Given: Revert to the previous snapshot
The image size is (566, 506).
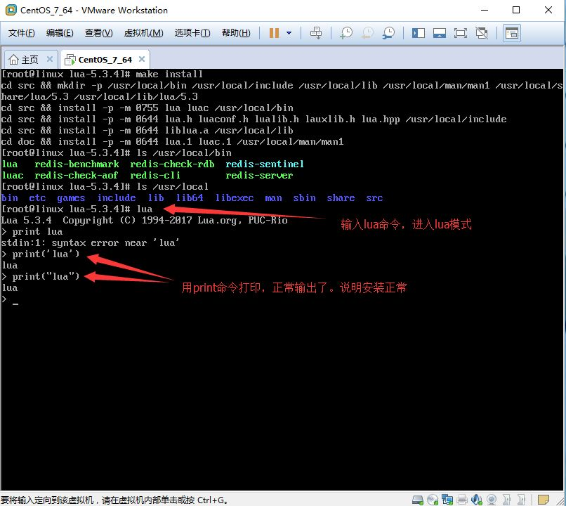Looking at the screenshot, I should click(x=367, y=33).
